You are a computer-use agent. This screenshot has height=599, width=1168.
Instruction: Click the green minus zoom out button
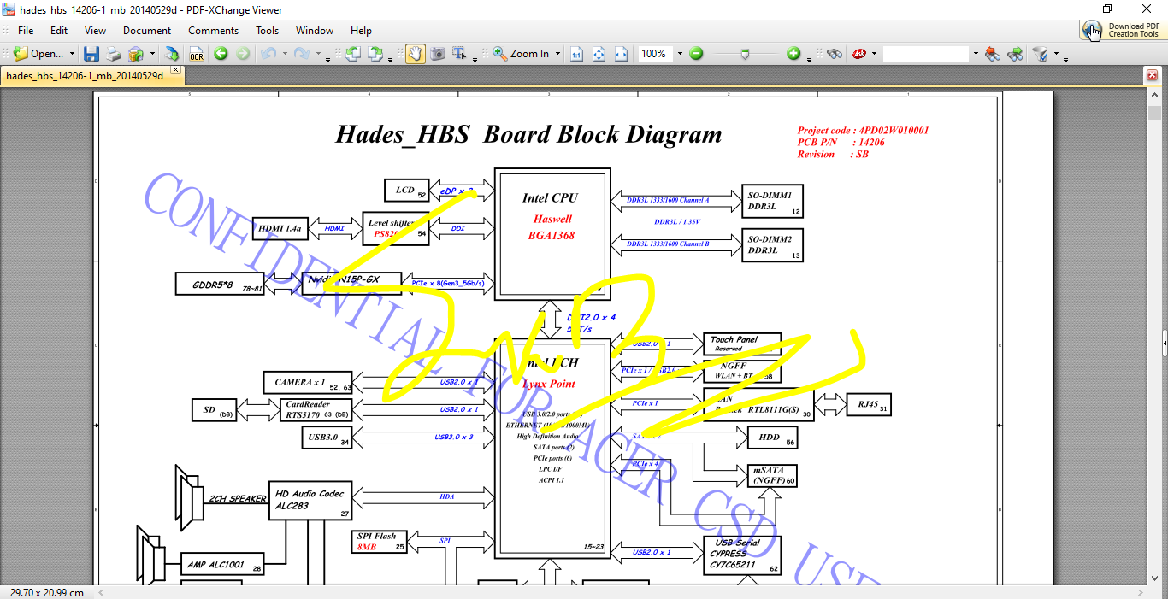point(696,54)
